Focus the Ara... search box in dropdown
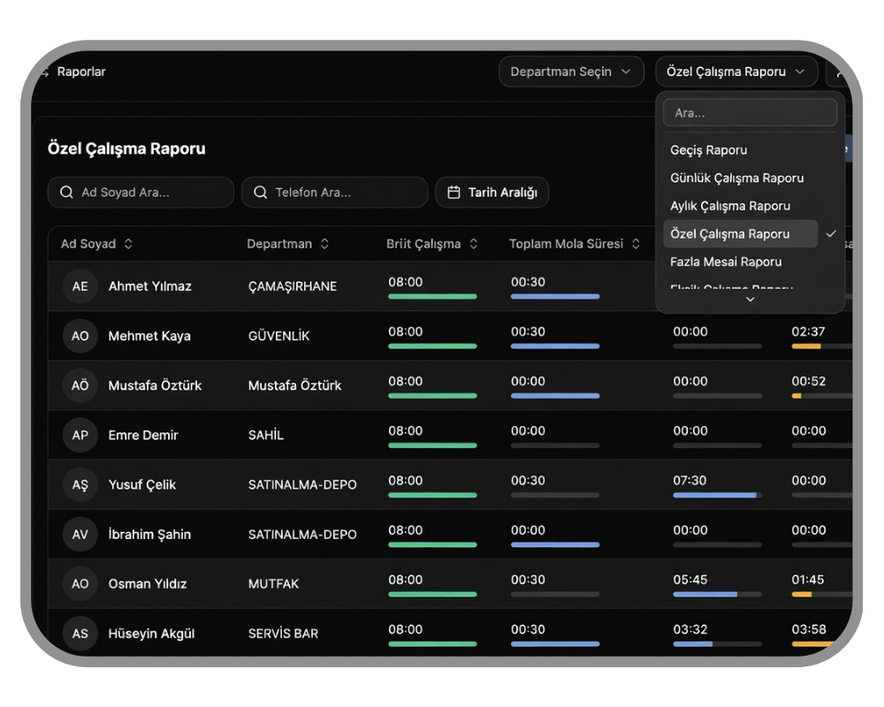The width and height of the screenshot is (884, 707). [751, 113]
